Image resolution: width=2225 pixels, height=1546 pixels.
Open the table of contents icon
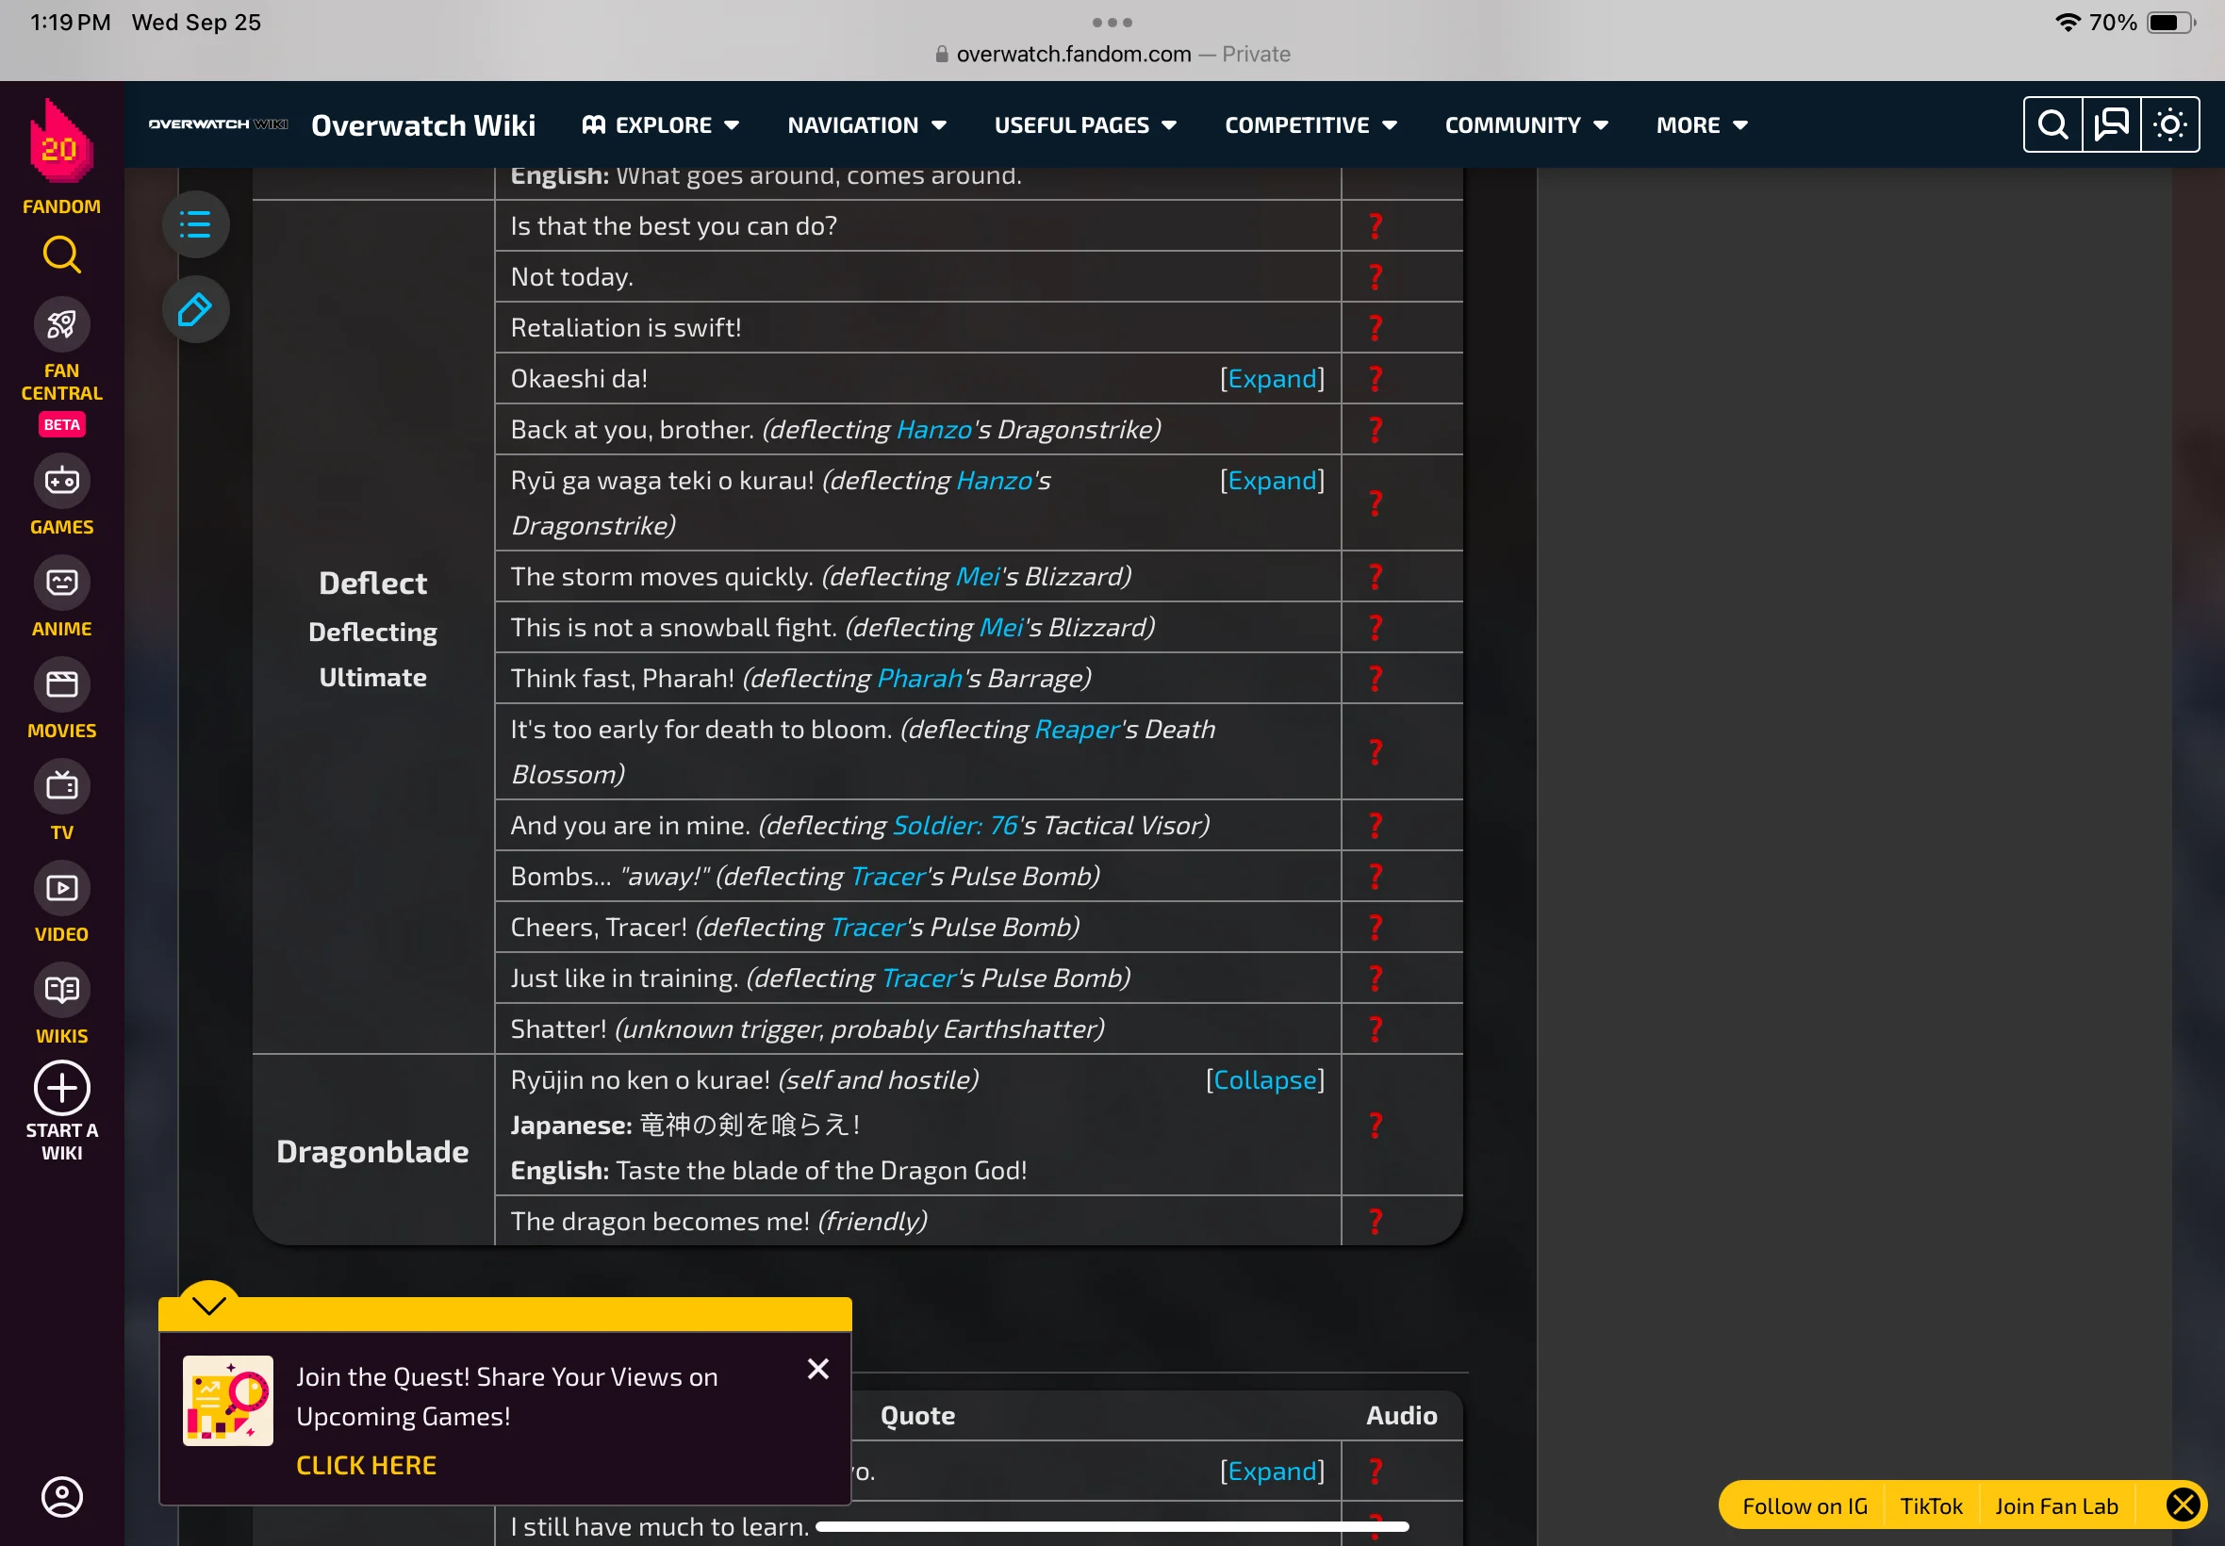tap(196, 224)
